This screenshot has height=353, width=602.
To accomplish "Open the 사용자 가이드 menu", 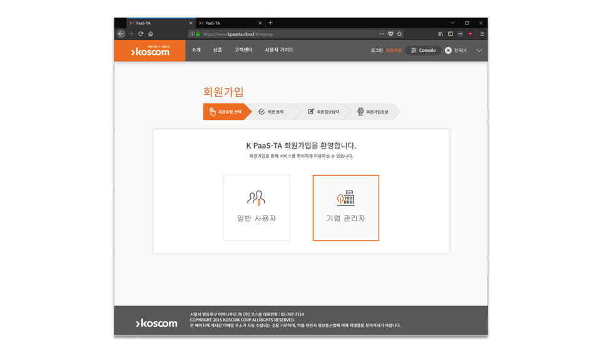I will [x=278, y=50].
